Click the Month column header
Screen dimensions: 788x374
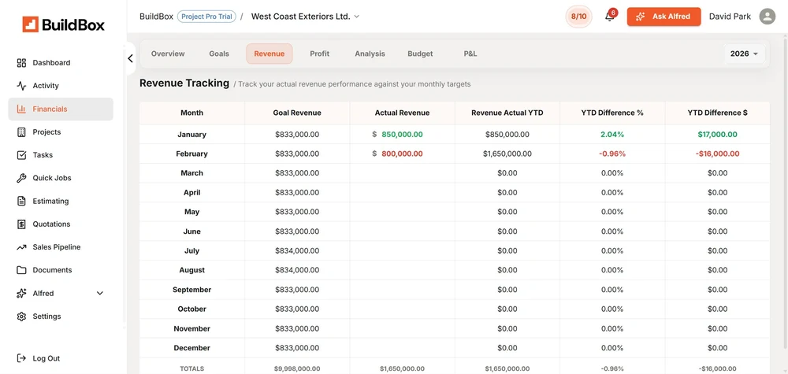tap(192, 113)
